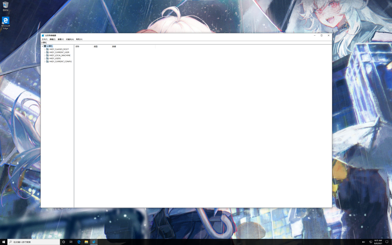Select the HKEY_CURRENT_USER label in the tree
The image size is (392, 245).
59,52
